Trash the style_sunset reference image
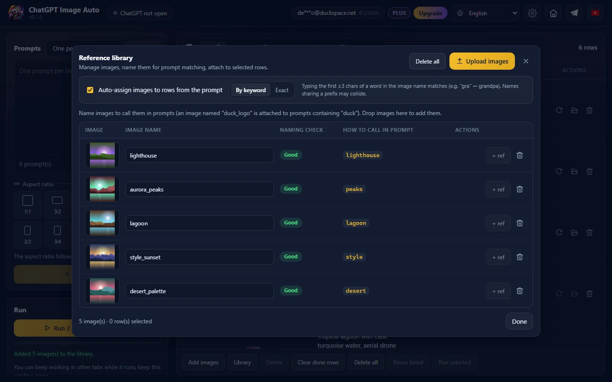This screenshot has height=382, width=612. [520, 257]
